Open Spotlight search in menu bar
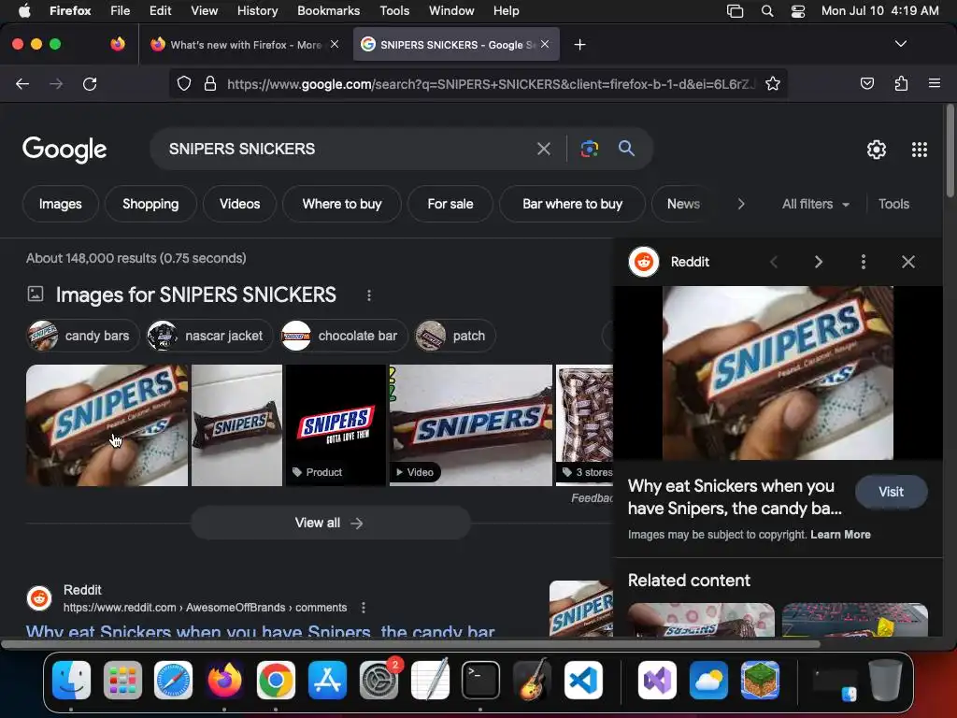The height and width of the screenshot is (718, 957). coord(767,11)
